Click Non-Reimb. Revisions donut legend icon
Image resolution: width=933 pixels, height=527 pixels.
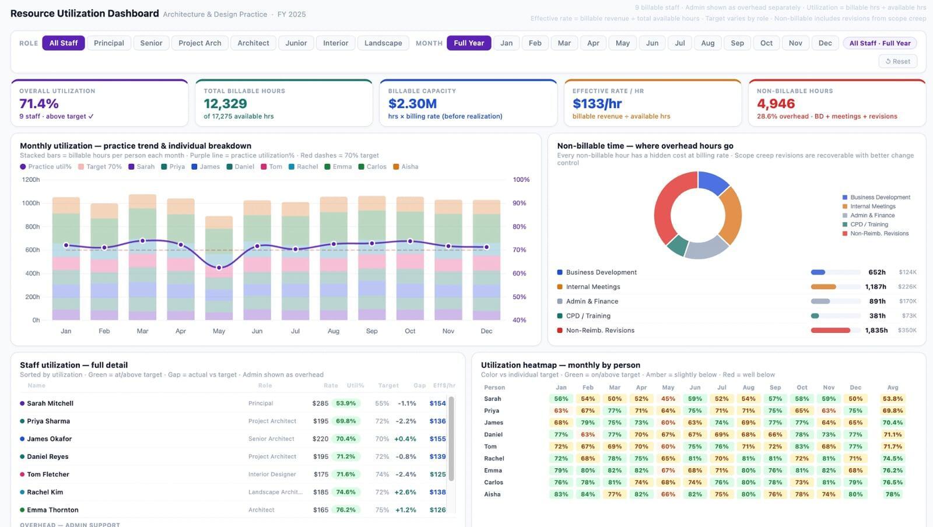click(845, 234)
